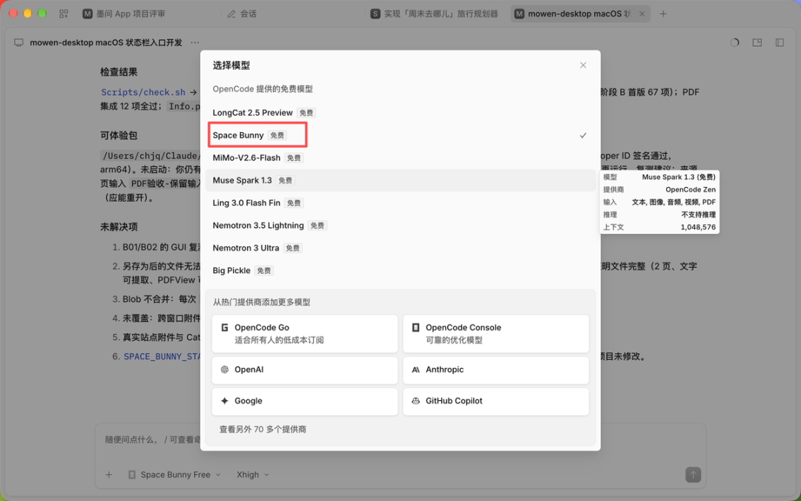Image resolution: width=801 pixels, height=501 pixels.
Task: Add models from OpenAI provider
Action: pyautogui.click(x=305, y=370)
